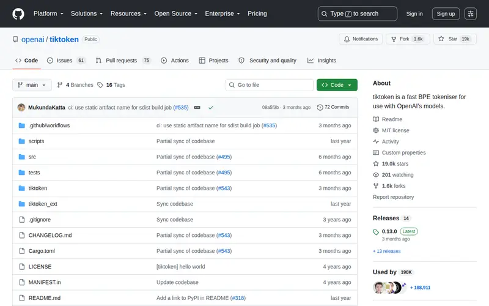Image resolution: width=489 pixels, height=306 pixels.
Task: View the 201 watching link
Action: pyautogui.click(x=393, y=175)
